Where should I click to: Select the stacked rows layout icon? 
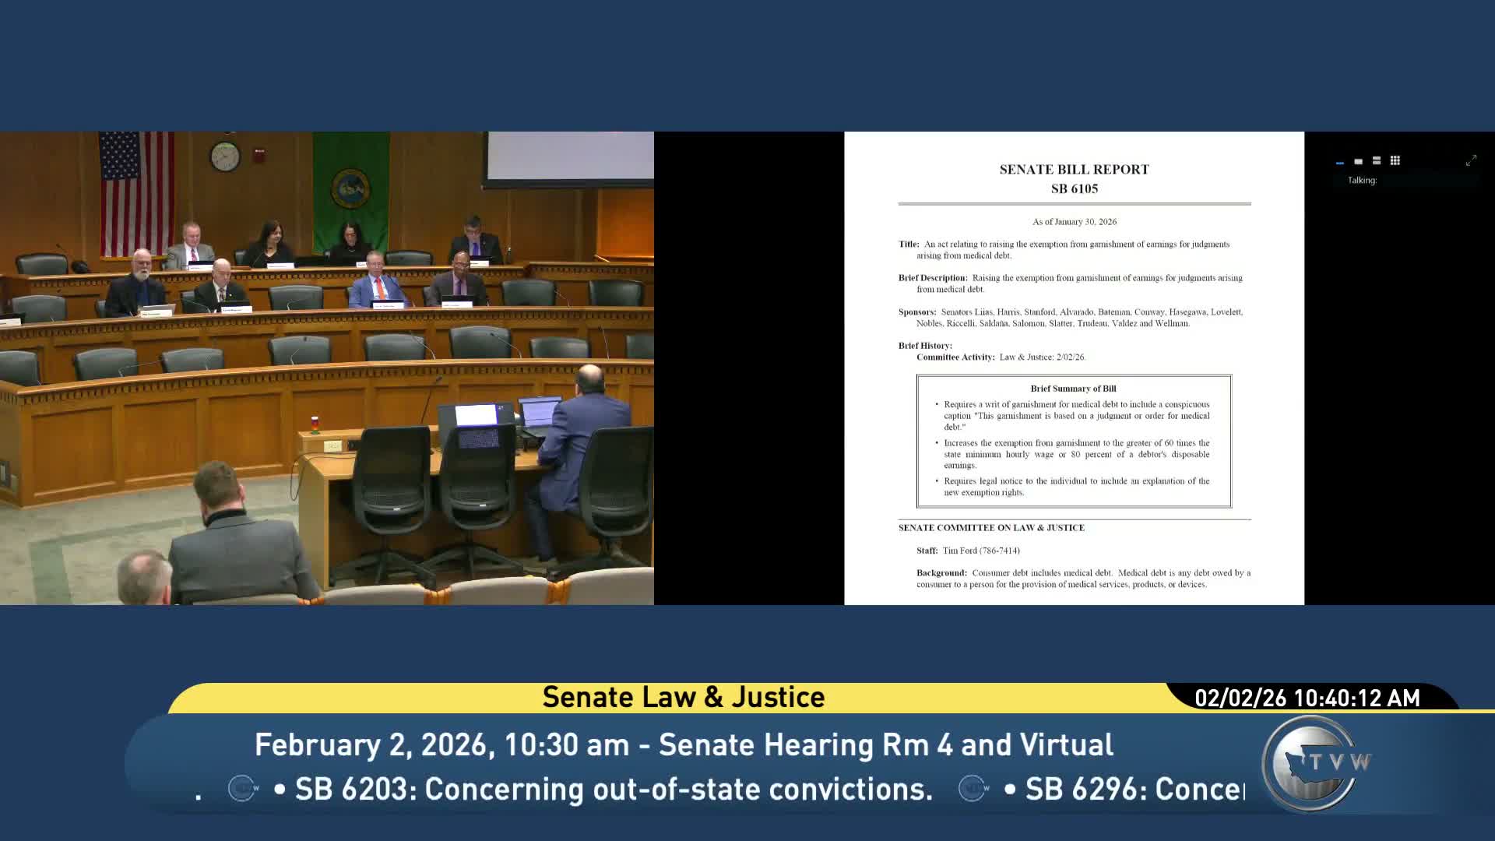1377,160
